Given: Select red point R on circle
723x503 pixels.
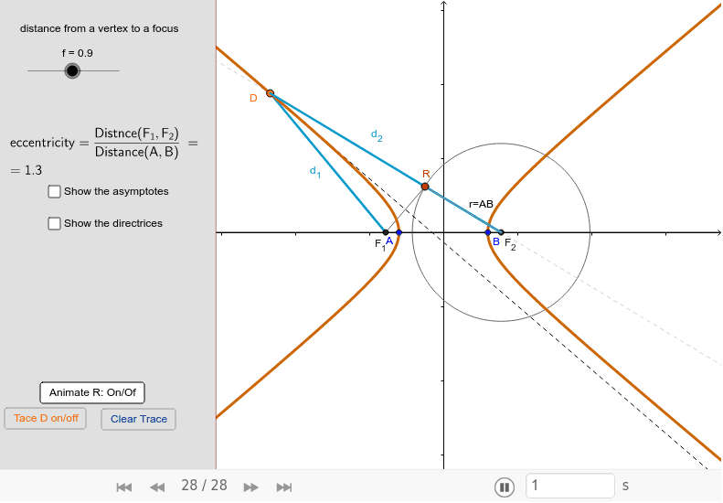Looking at the screenshot, I should [x=425, y=187].
